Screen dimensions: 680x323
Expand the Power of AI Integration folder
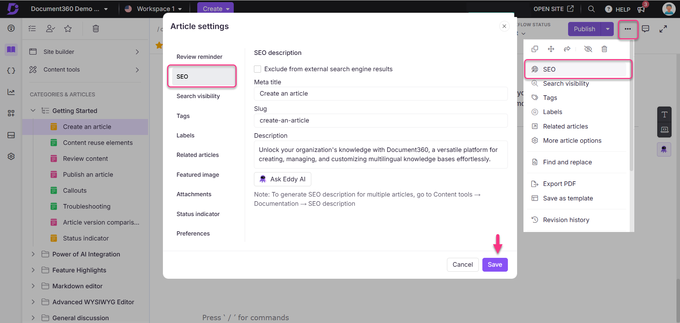[x=33, y=254]
